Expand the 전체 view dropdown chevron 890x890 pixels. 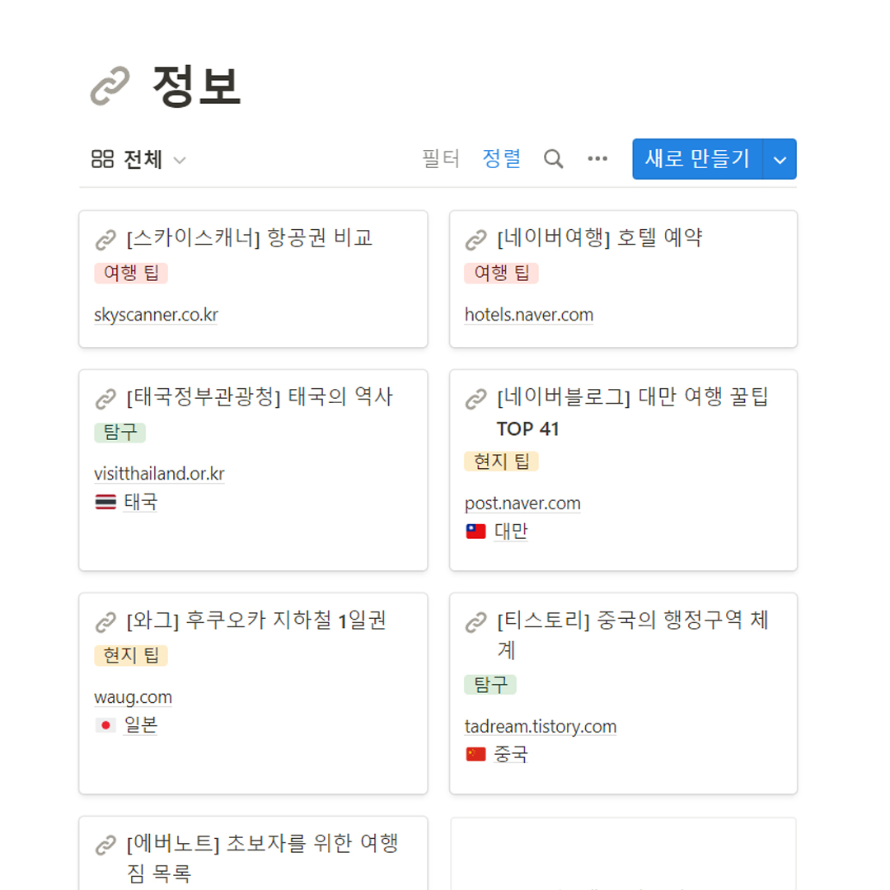pos(180,160)
